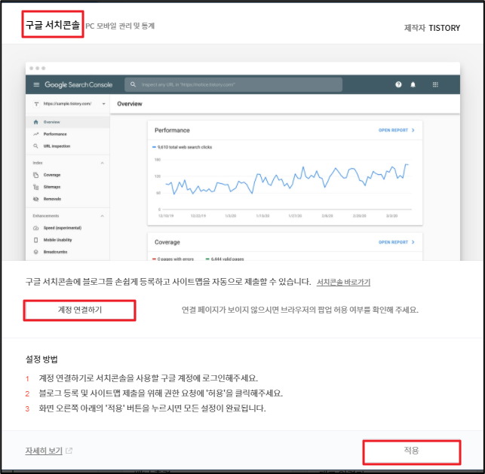Select Removals in the sidebar
This screenshot has width=485, height=474.
point(52,199)
